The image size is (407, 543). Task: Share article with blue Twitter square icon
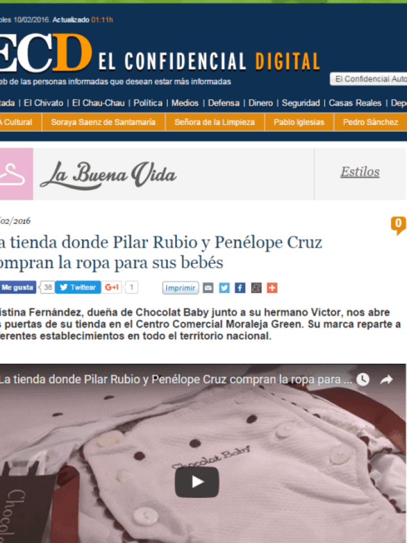tap(224, 288)
